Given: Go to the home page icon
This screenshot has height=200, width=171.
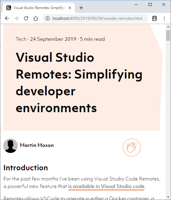Looking at the screenshot, I should coord(36,18).
